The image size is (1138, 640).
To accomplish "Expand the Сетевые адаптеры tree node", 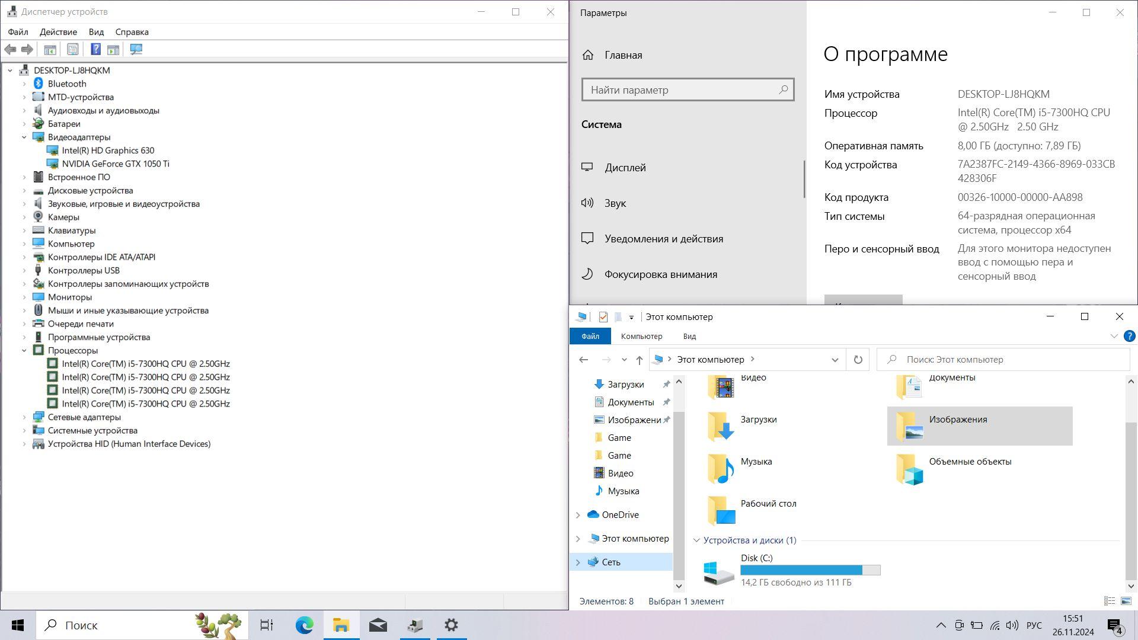I will coord(24,417).
